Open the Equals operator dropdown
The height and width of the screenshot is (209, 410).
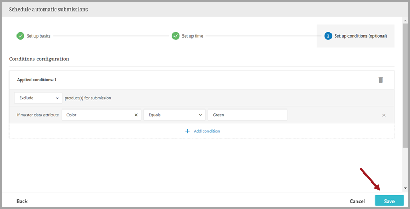[x=175, y=115]
